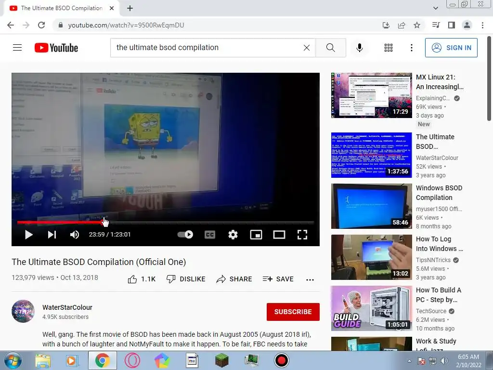Screen dimensions: 493x370
Task: Close the YouTube browser tab
Action: (x=112, y=8)
